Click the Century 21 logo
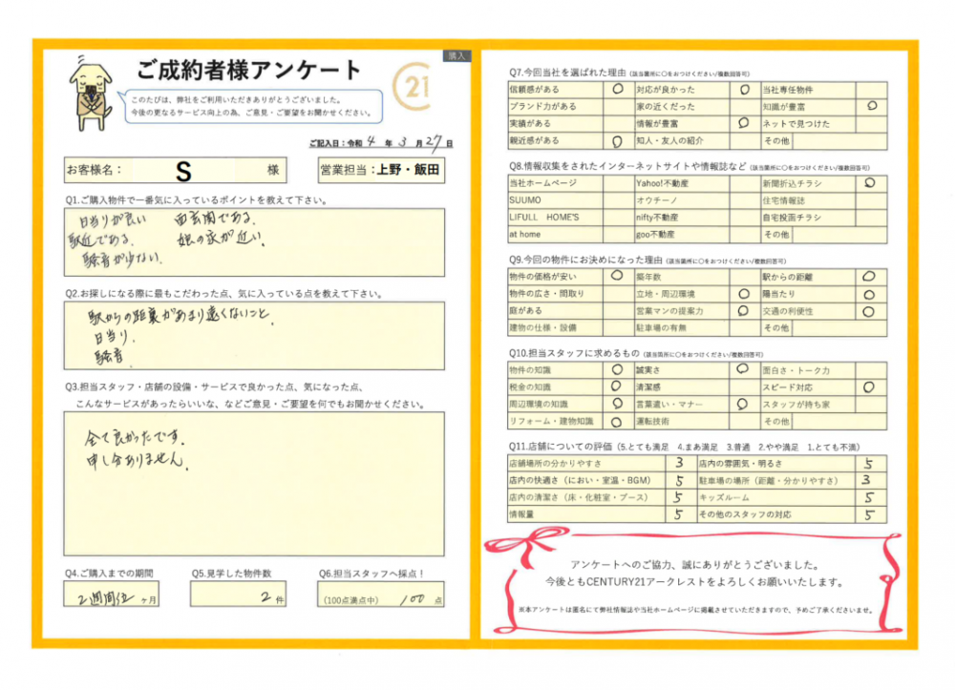 click(x=414, y=90)
